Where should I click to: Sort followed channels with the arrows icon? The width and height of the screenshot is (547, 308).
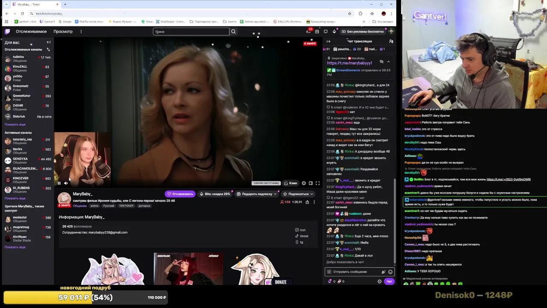point(48,50)
